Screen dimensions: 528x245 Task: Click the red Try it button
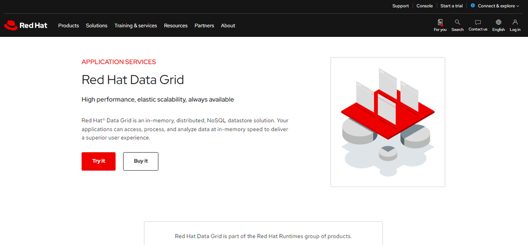(x=99, y=161)
